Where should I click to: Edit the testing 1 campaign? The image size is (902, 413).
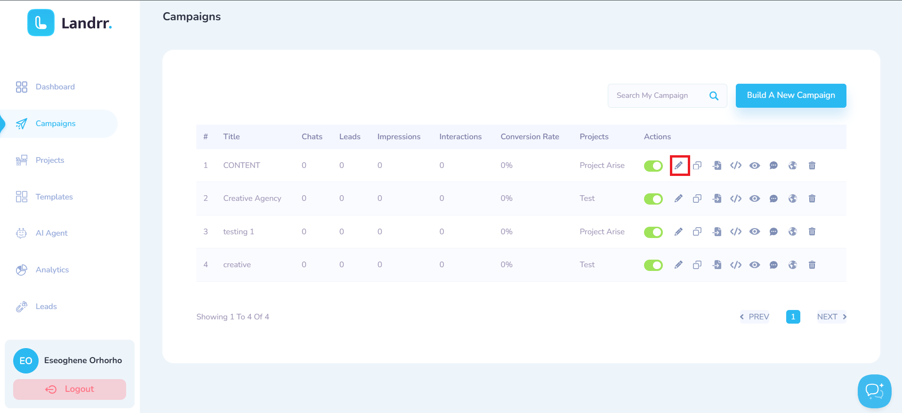(678, 231)
